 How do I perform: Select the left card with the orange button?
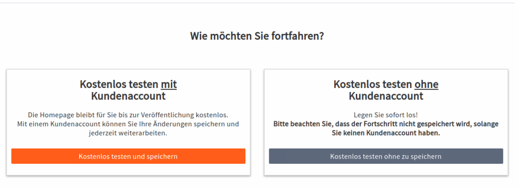tap(128, 122)
